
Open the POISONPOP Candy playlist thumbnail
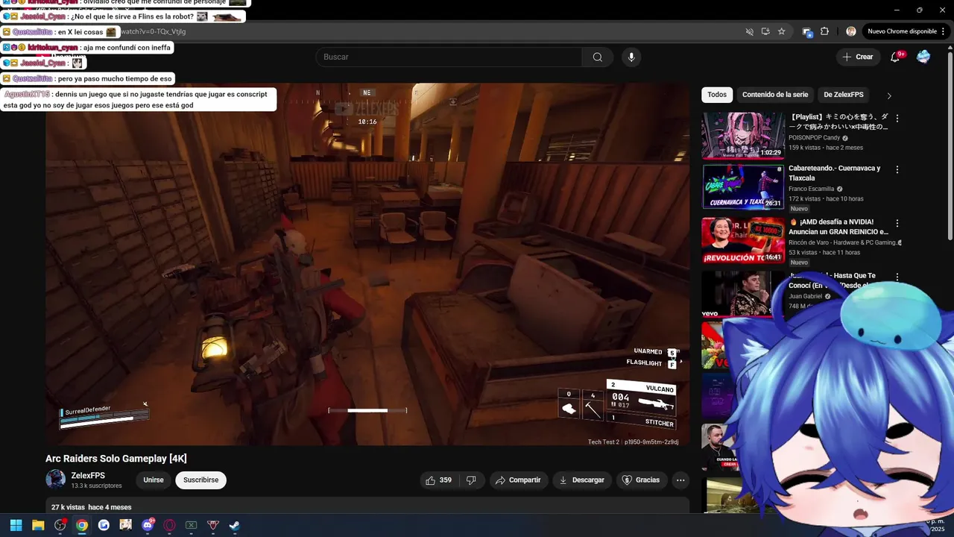click(x=743, y=136)
